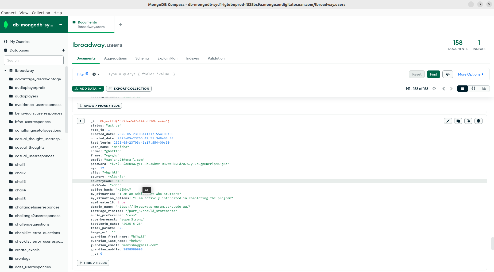Clone the manisha document
Image resolution: width=494 pixels, height=272 pixels.
tap(468, 121)
